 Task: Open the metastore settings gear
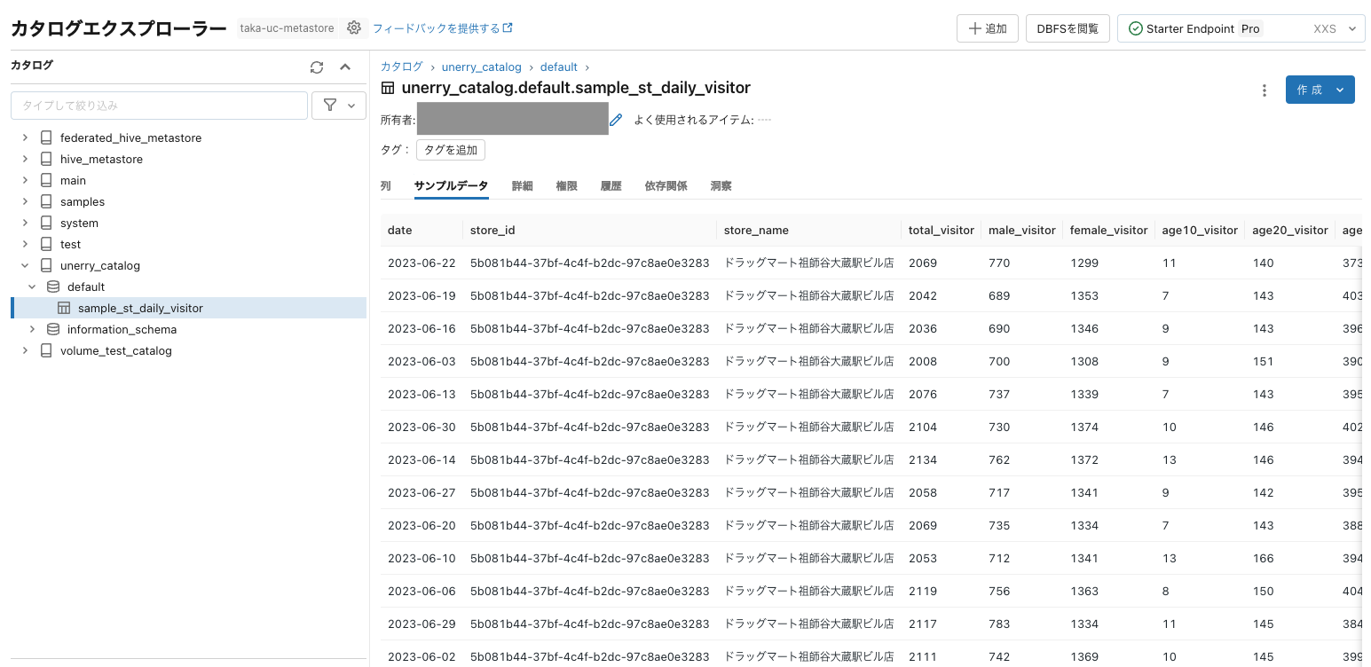(353, 27)
